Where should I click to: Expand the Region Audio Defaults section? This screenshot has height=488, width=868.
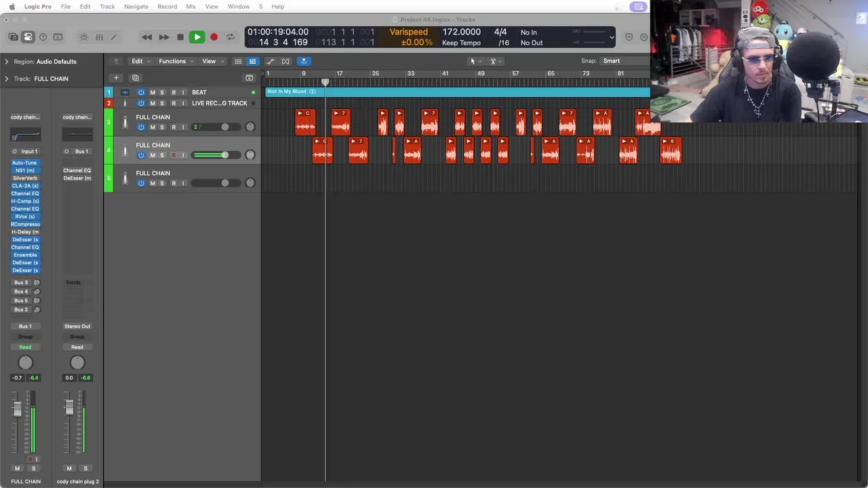click(7, 62)
